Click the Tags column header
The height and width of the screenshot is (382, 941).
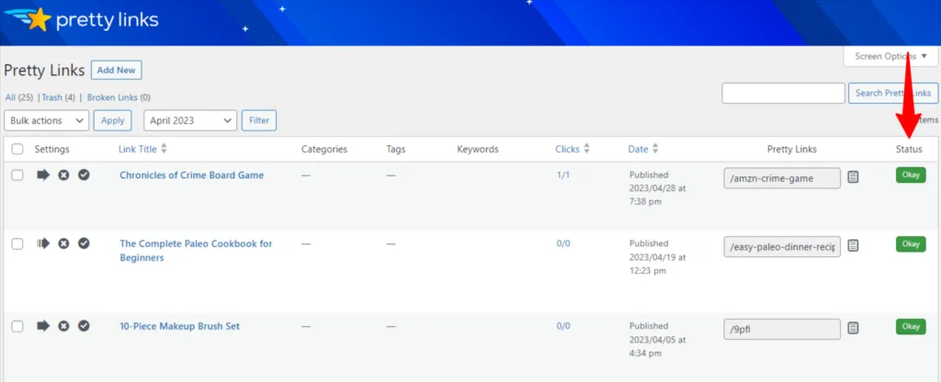pyautogui.click(x=396, y=150)
